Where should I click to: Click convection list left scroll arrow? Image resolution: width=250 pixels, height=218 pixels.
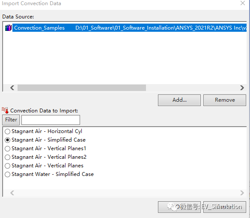12,193
